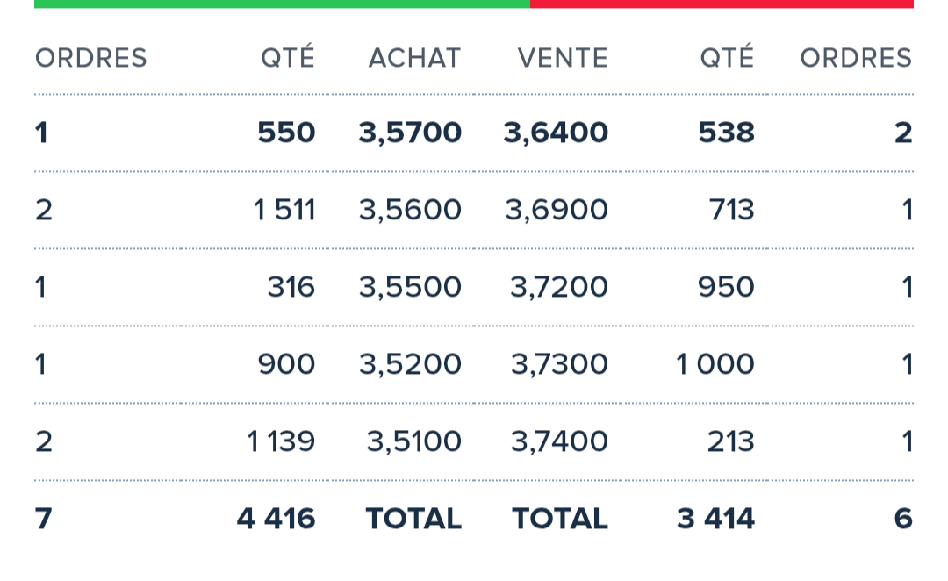Click the red sell-side proportion bar
Image resolution: width=948 pixels, height=581 pixels.
pyautogui.click(x=722, y=4)
